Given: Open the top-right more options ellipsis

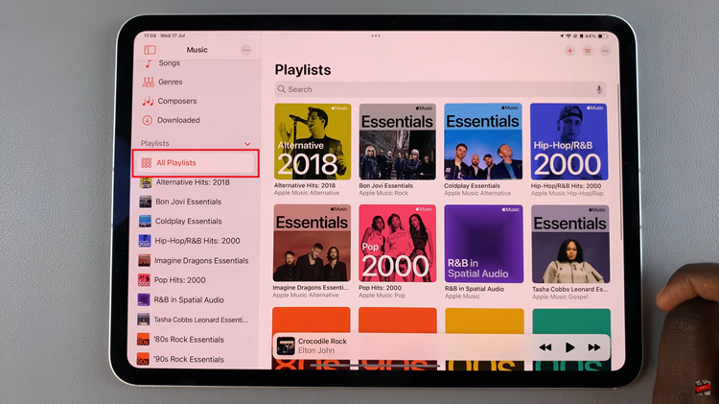Looking at the screenshot, I should pos(605,51).
